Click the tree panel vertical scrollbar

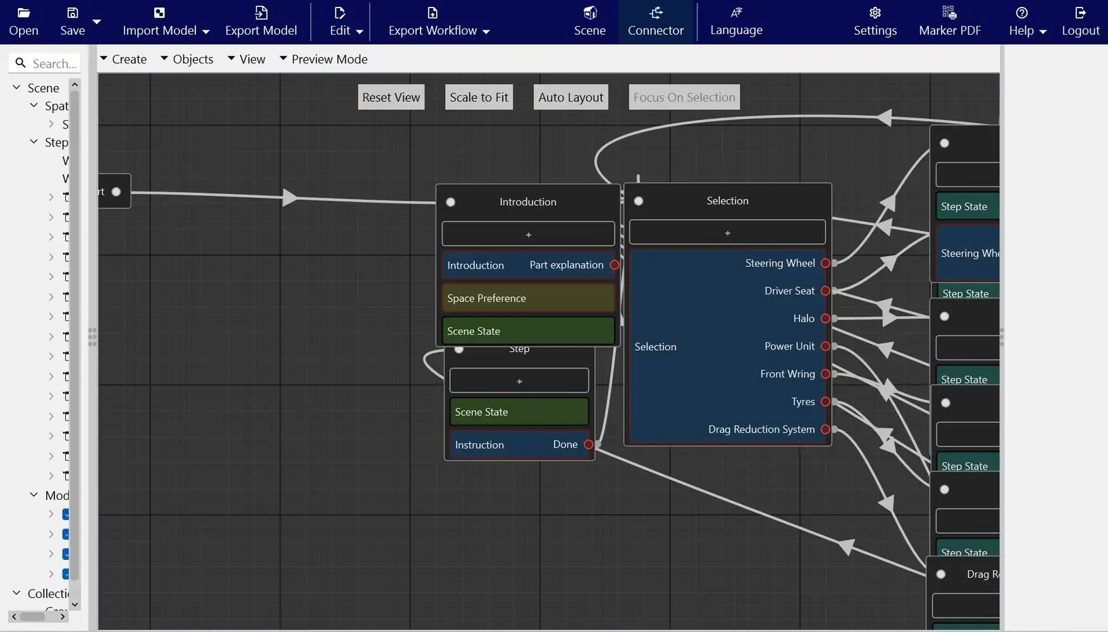(74, 335)
